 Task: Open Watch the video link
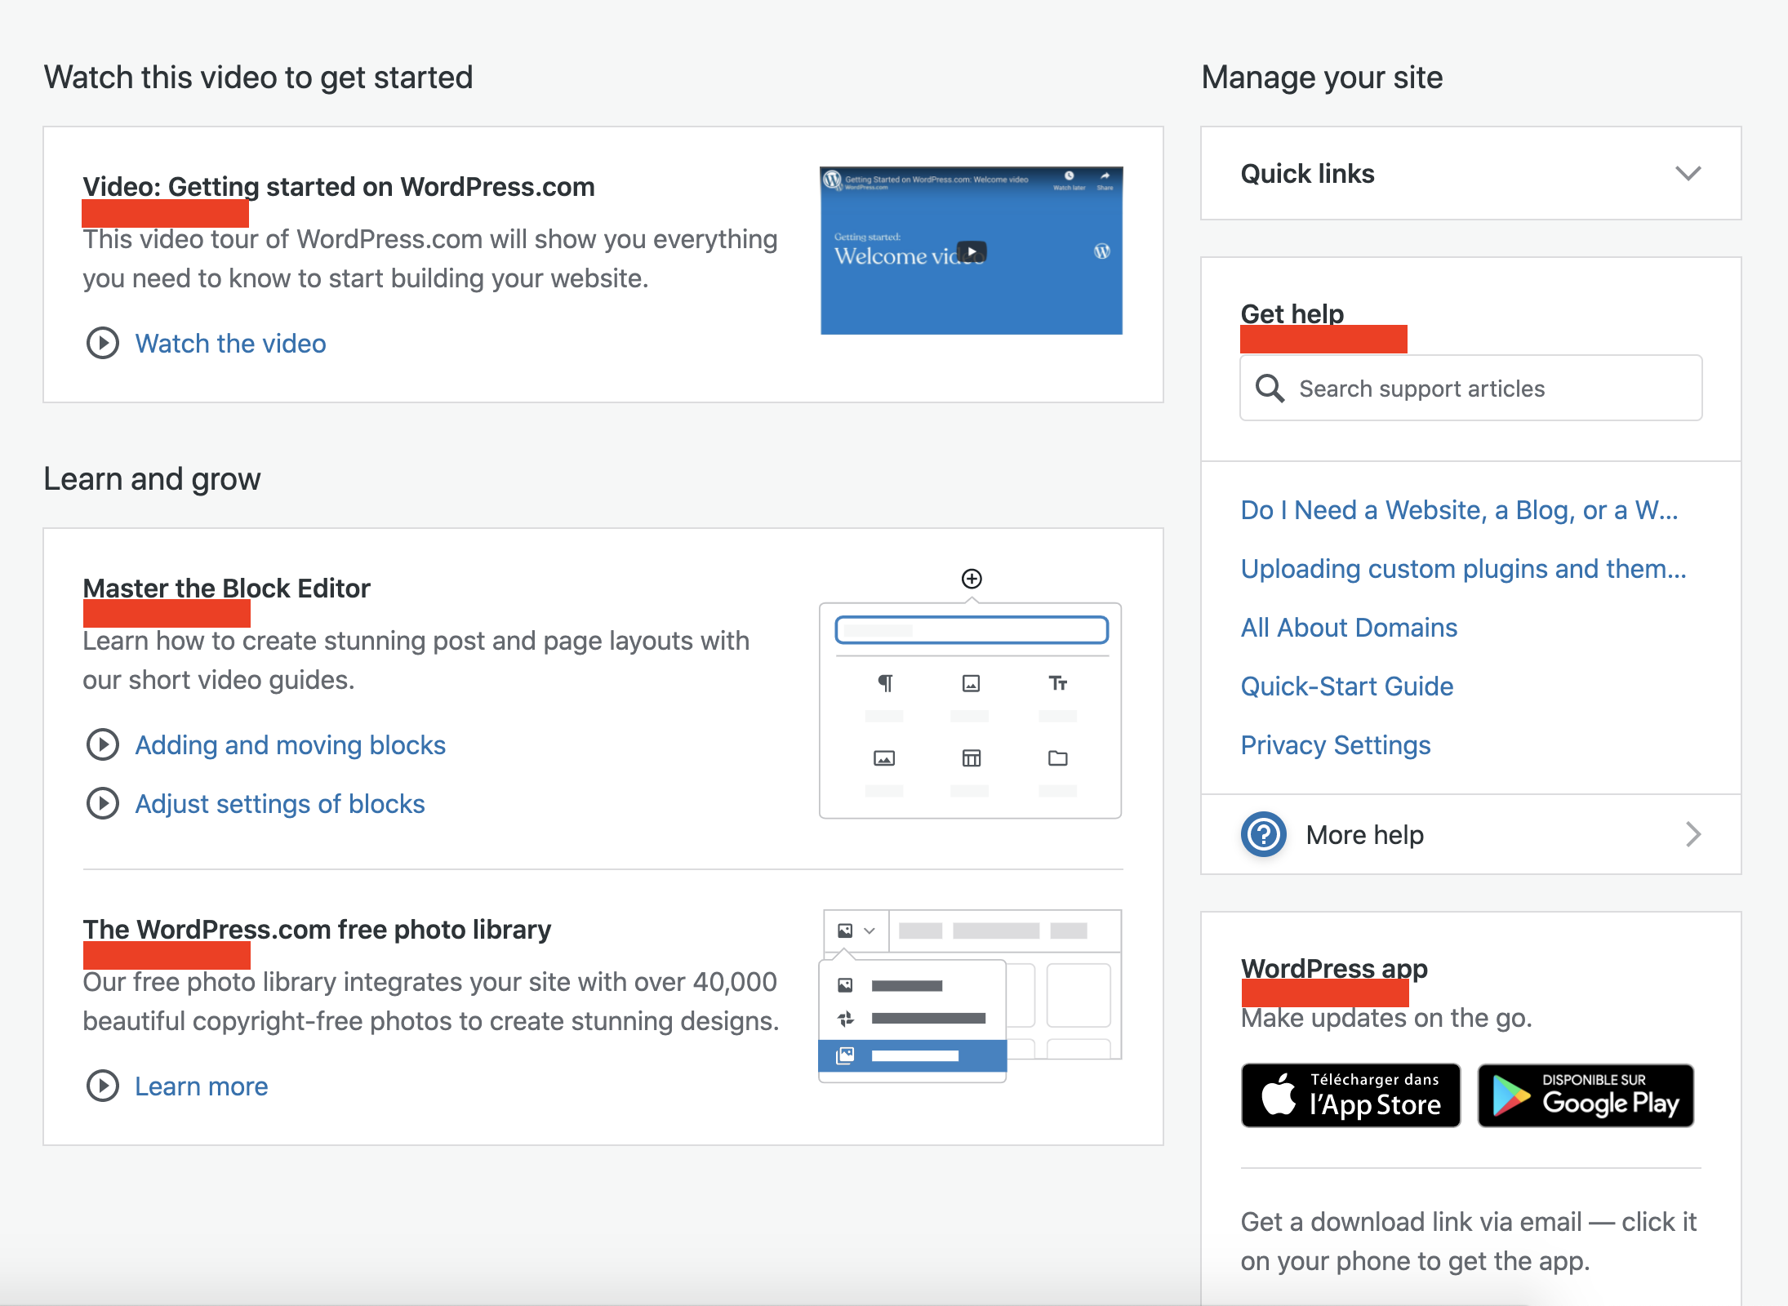(230, 344)
